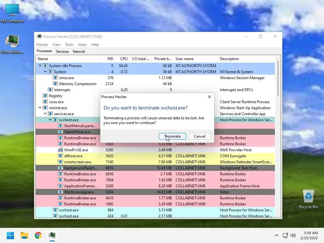Sort processes by Name column header
The height and width of the screenshot is (243, 324).
pos(68,59)
